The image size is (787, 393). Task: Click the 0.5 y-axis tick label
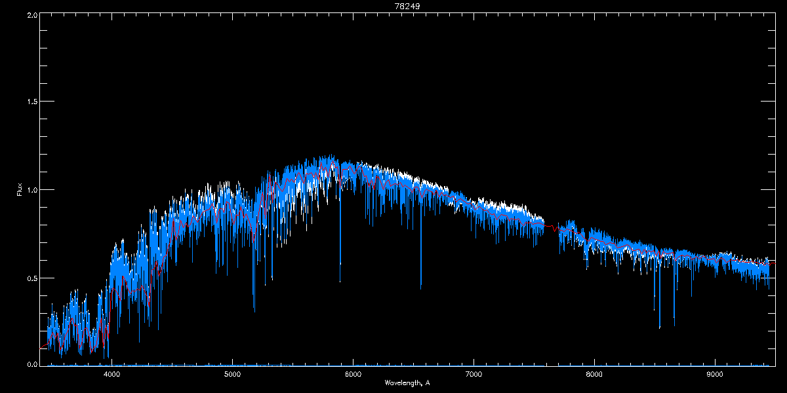click(x=31, y=278)
